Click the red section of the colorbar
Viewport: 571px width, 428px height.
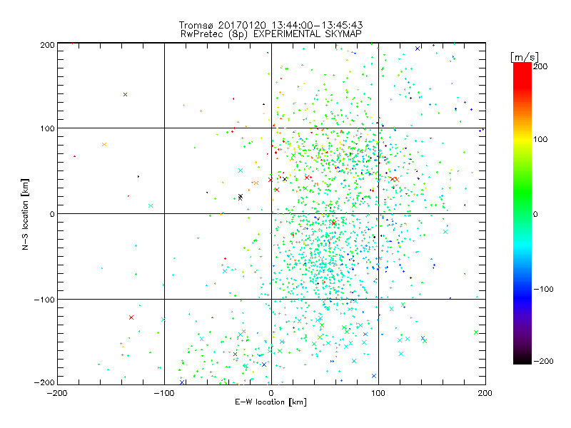[522, 76]
